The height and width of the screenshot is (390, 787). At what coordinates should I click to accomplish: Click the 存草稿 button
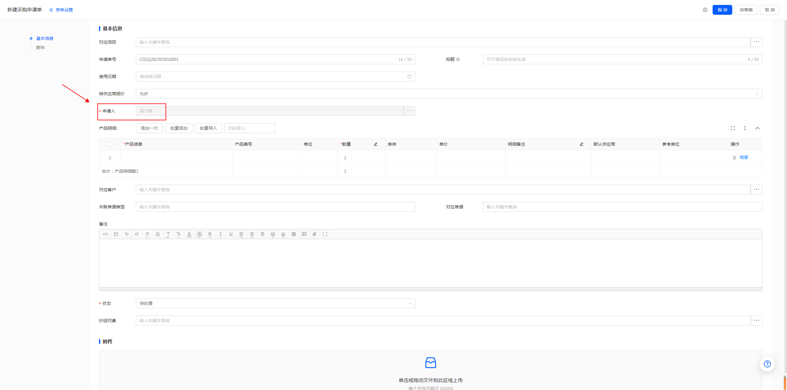coord(746,10)
